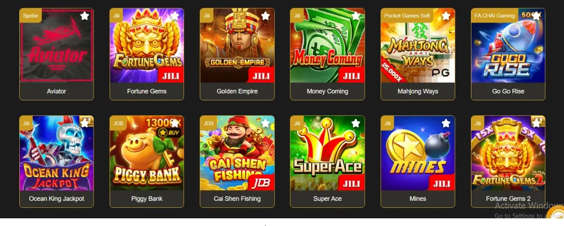Viewport: 564px width, 226px height.
Task: Star the Money Coming game card
Action: tap(356, 16)
